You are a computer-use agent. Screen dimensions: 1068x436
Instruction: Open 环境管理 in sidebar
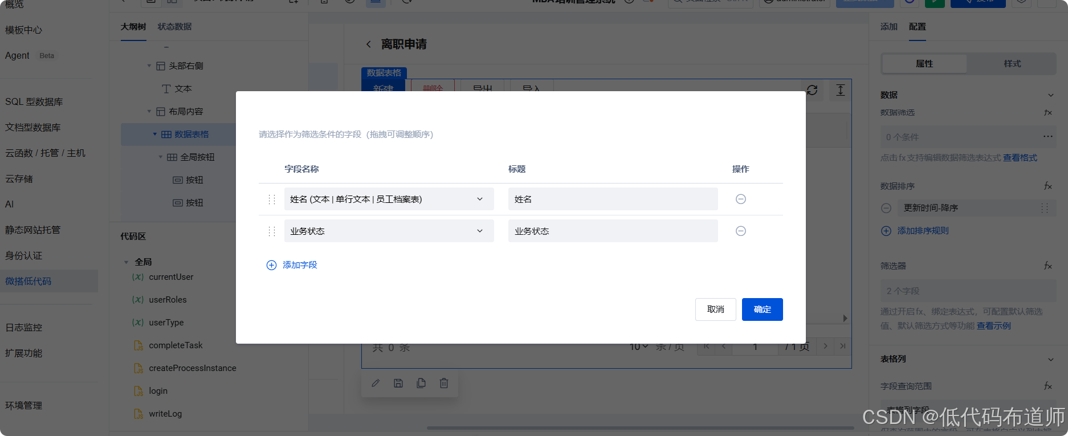tap(23, 406)
